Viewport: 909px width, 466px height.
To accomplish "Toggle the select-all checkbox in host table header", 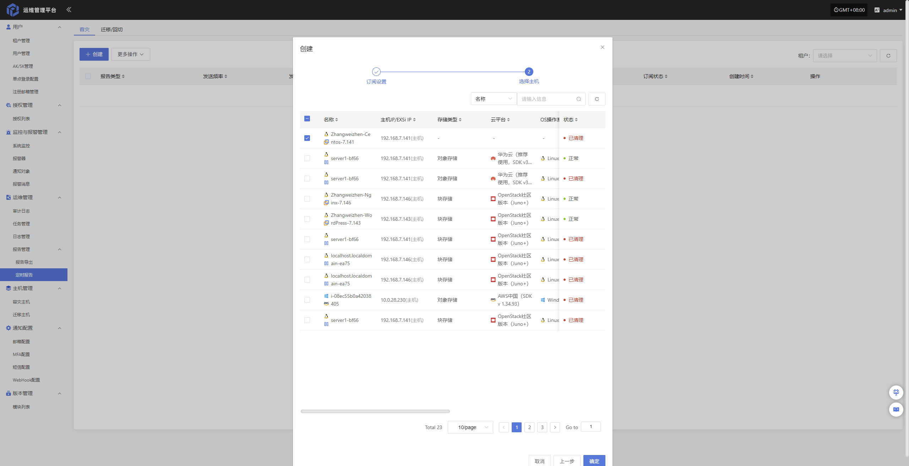I will [x=307, y=119].
